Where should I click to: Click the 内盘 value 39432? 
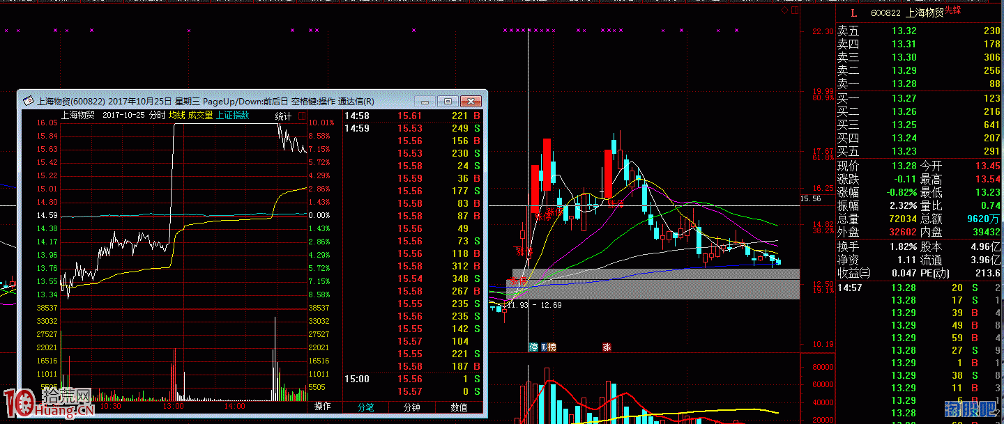pos(985,232)
